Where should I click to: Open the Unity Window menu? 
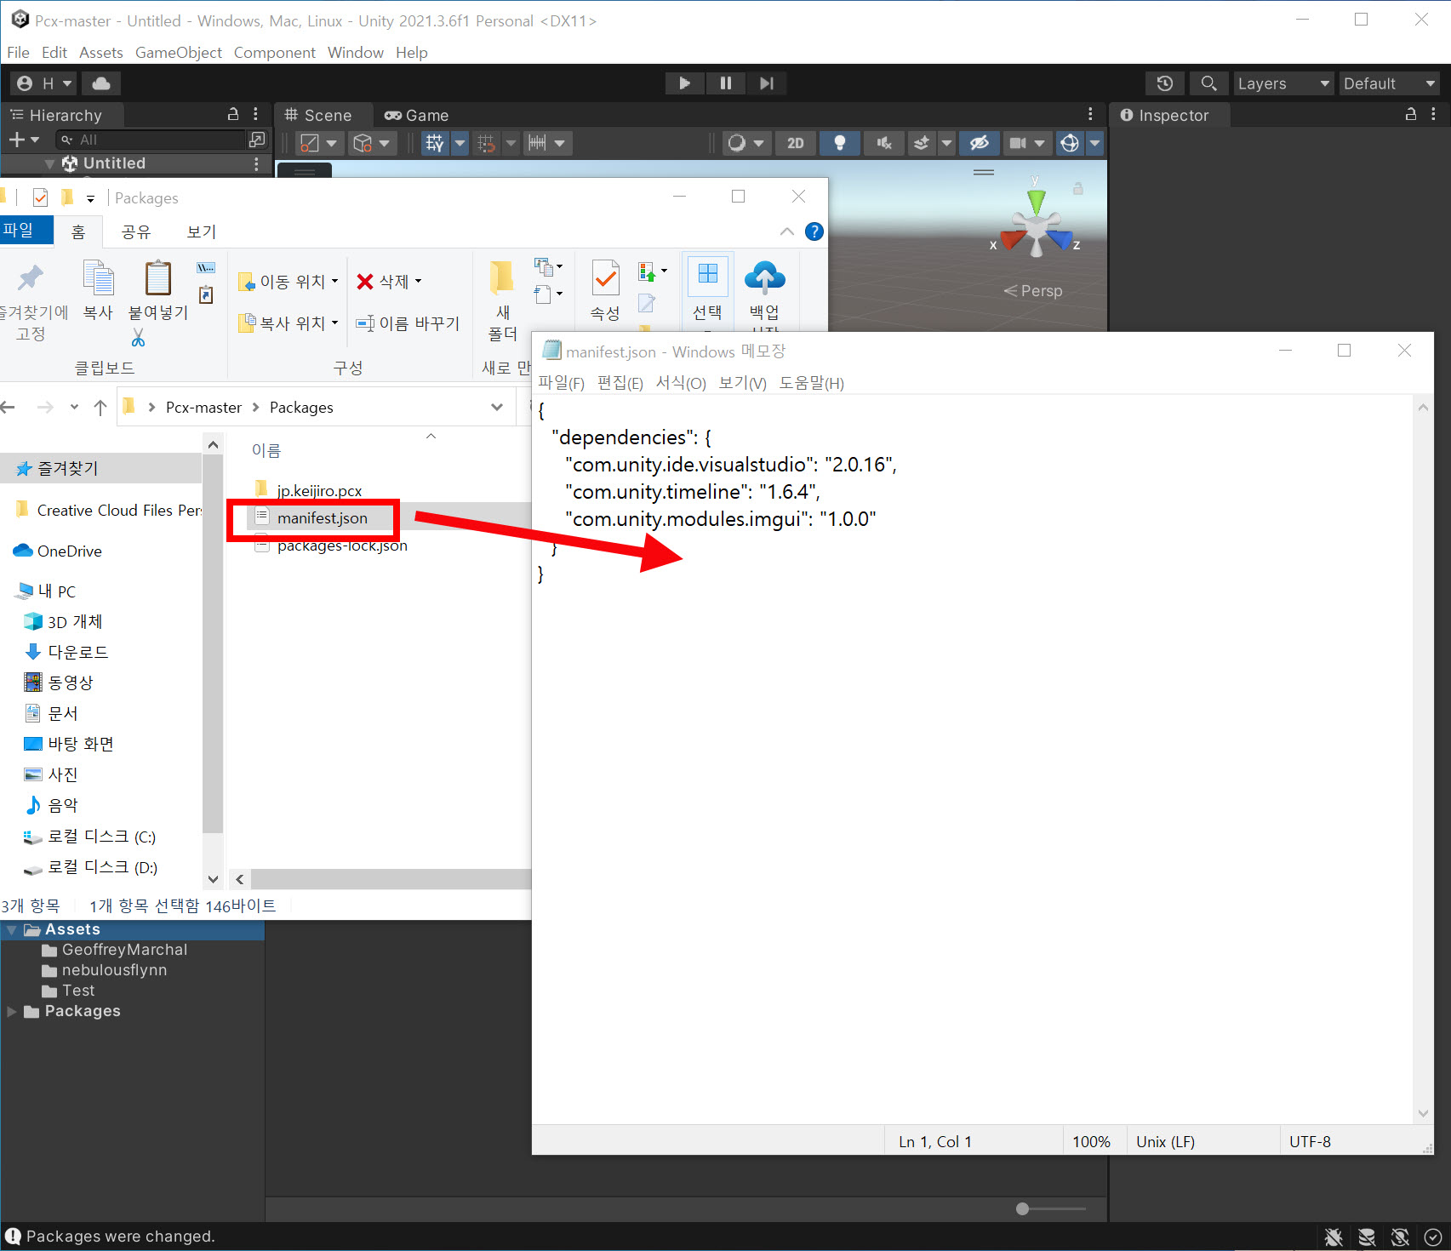[x=356, y=53]
